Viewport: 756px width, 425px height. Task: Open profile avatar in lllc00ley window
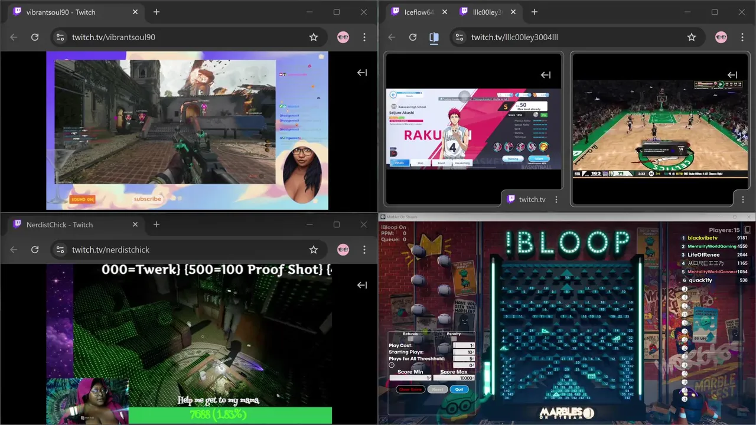click(x=721, y=37)
